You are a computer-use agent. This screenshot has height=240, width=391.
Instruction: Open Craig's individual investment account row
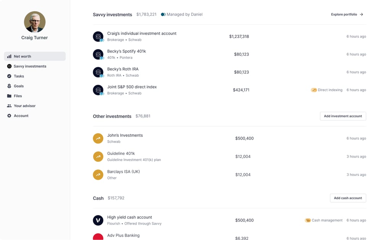click(x=229, y=36)
